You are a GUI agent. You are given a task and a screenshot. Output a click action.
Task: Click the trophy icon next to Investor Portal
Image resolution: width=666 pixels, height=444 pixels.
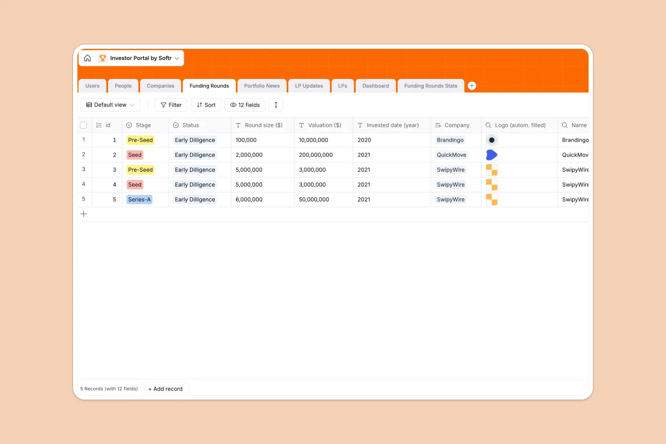pos(103,58)
